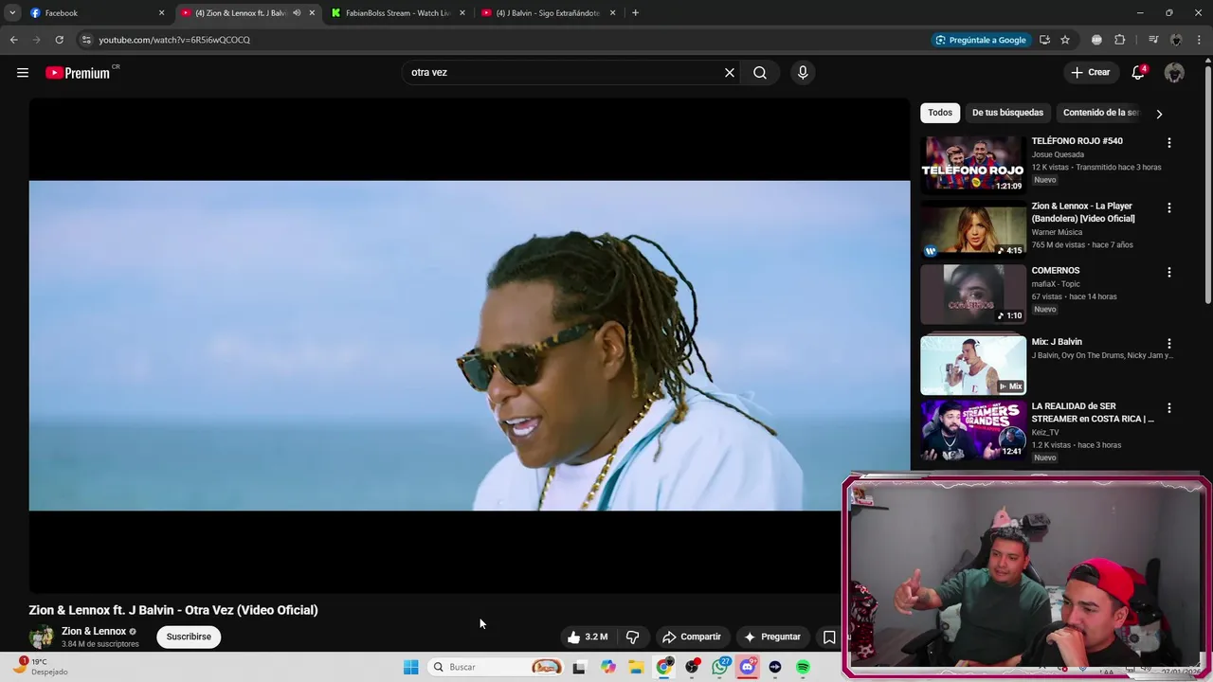Click the taskbar Buscar search box

tap(498, 667)
